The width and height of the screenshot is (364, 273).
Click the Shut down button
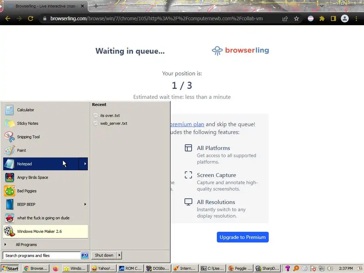point(104,255)
